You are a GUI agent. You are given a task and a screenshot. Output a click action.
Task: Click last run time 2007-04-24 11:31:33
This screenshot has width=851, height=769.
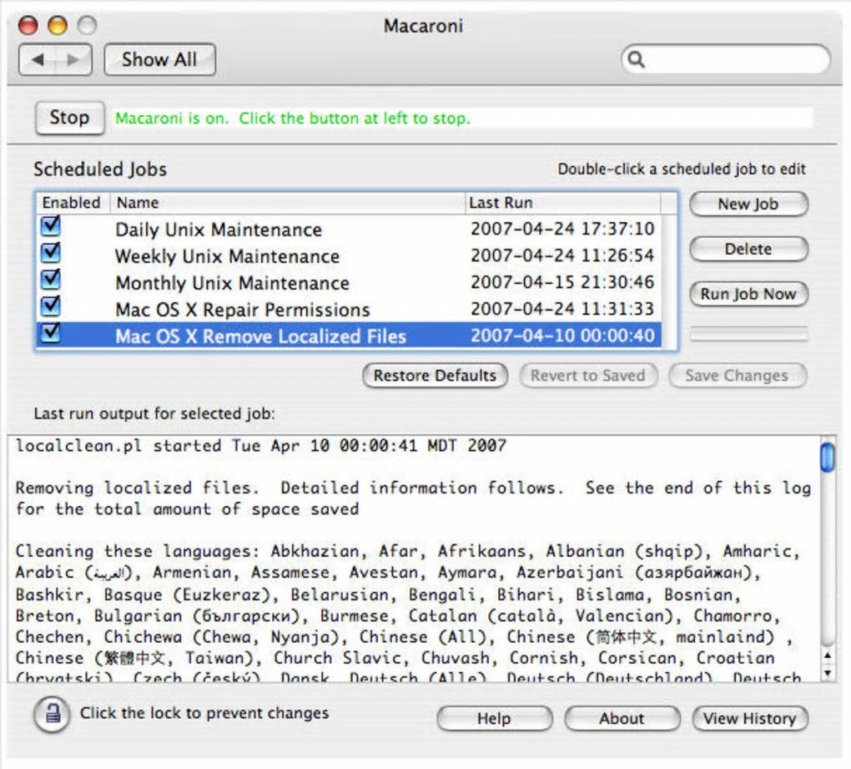point(563,308)
